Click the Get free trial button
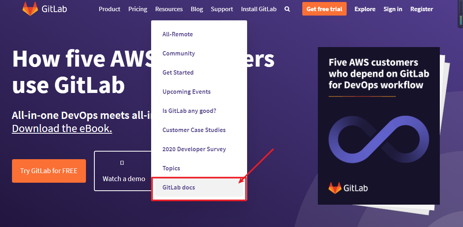The image size is (463, 227). click(x=324, y=9)
